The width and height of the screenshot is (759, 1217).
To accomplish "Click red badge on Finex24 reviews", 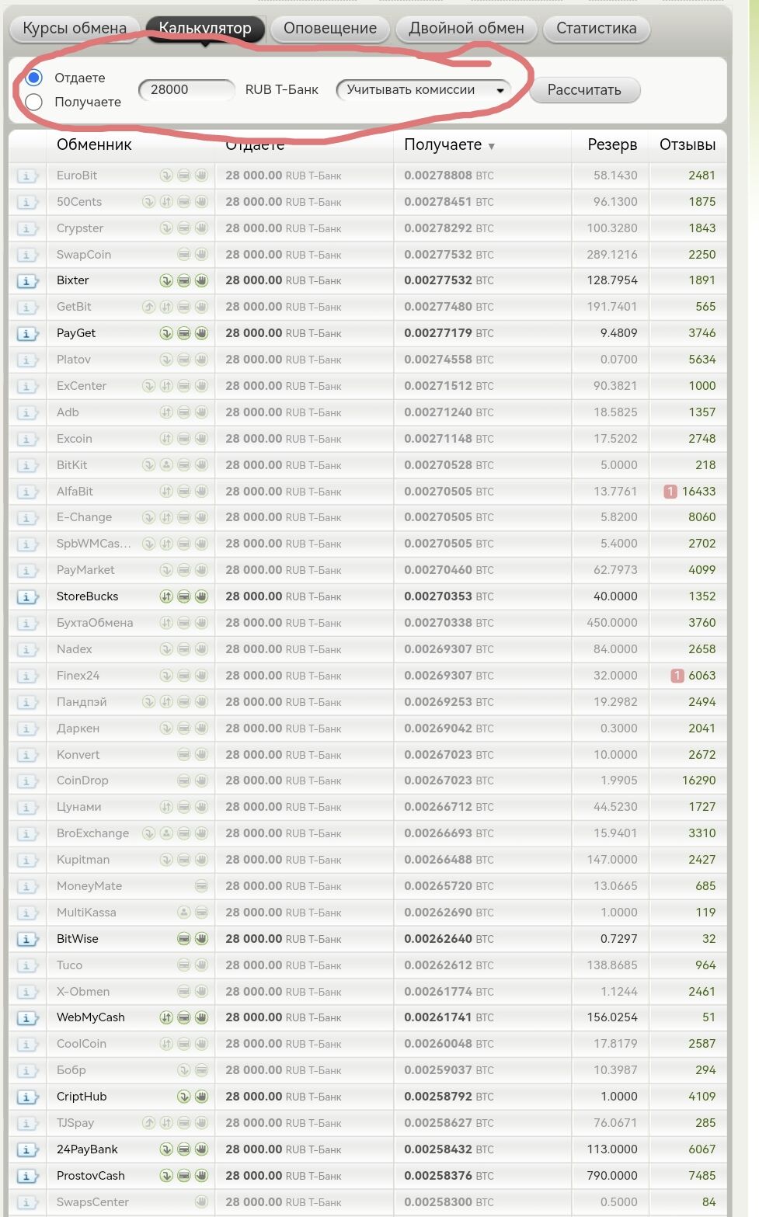I will [x=677, y=676].
